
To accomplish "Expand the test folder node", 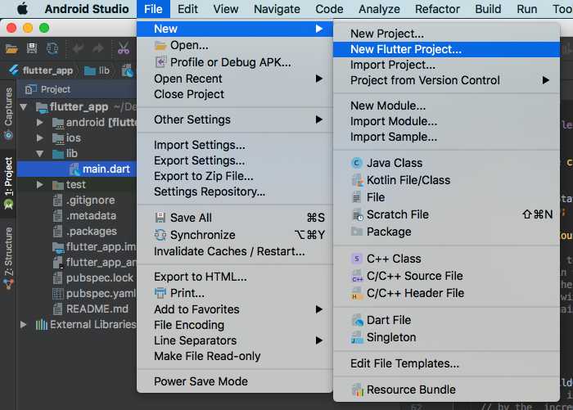I will (x=39, y=185).
